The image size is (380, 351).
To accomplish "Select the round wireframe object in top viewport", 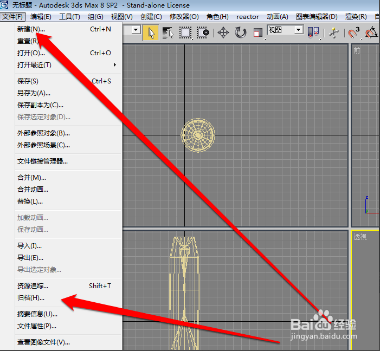I will (x=198, y=135).
